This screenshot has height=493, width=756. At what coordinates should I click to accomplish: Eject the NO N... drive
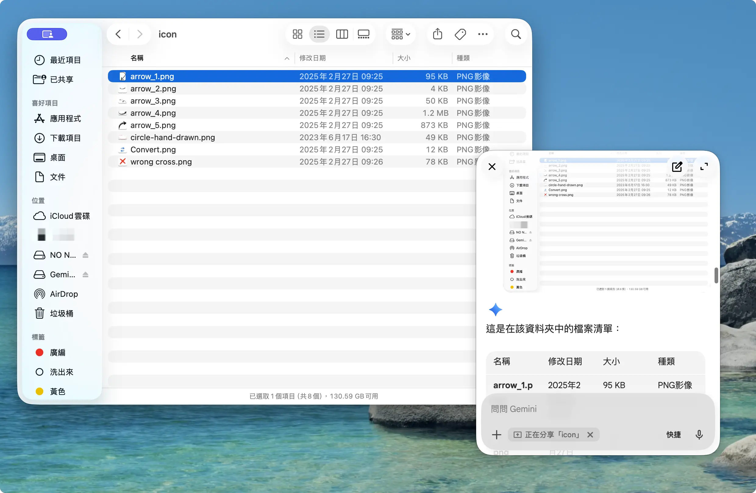(85, 255)
